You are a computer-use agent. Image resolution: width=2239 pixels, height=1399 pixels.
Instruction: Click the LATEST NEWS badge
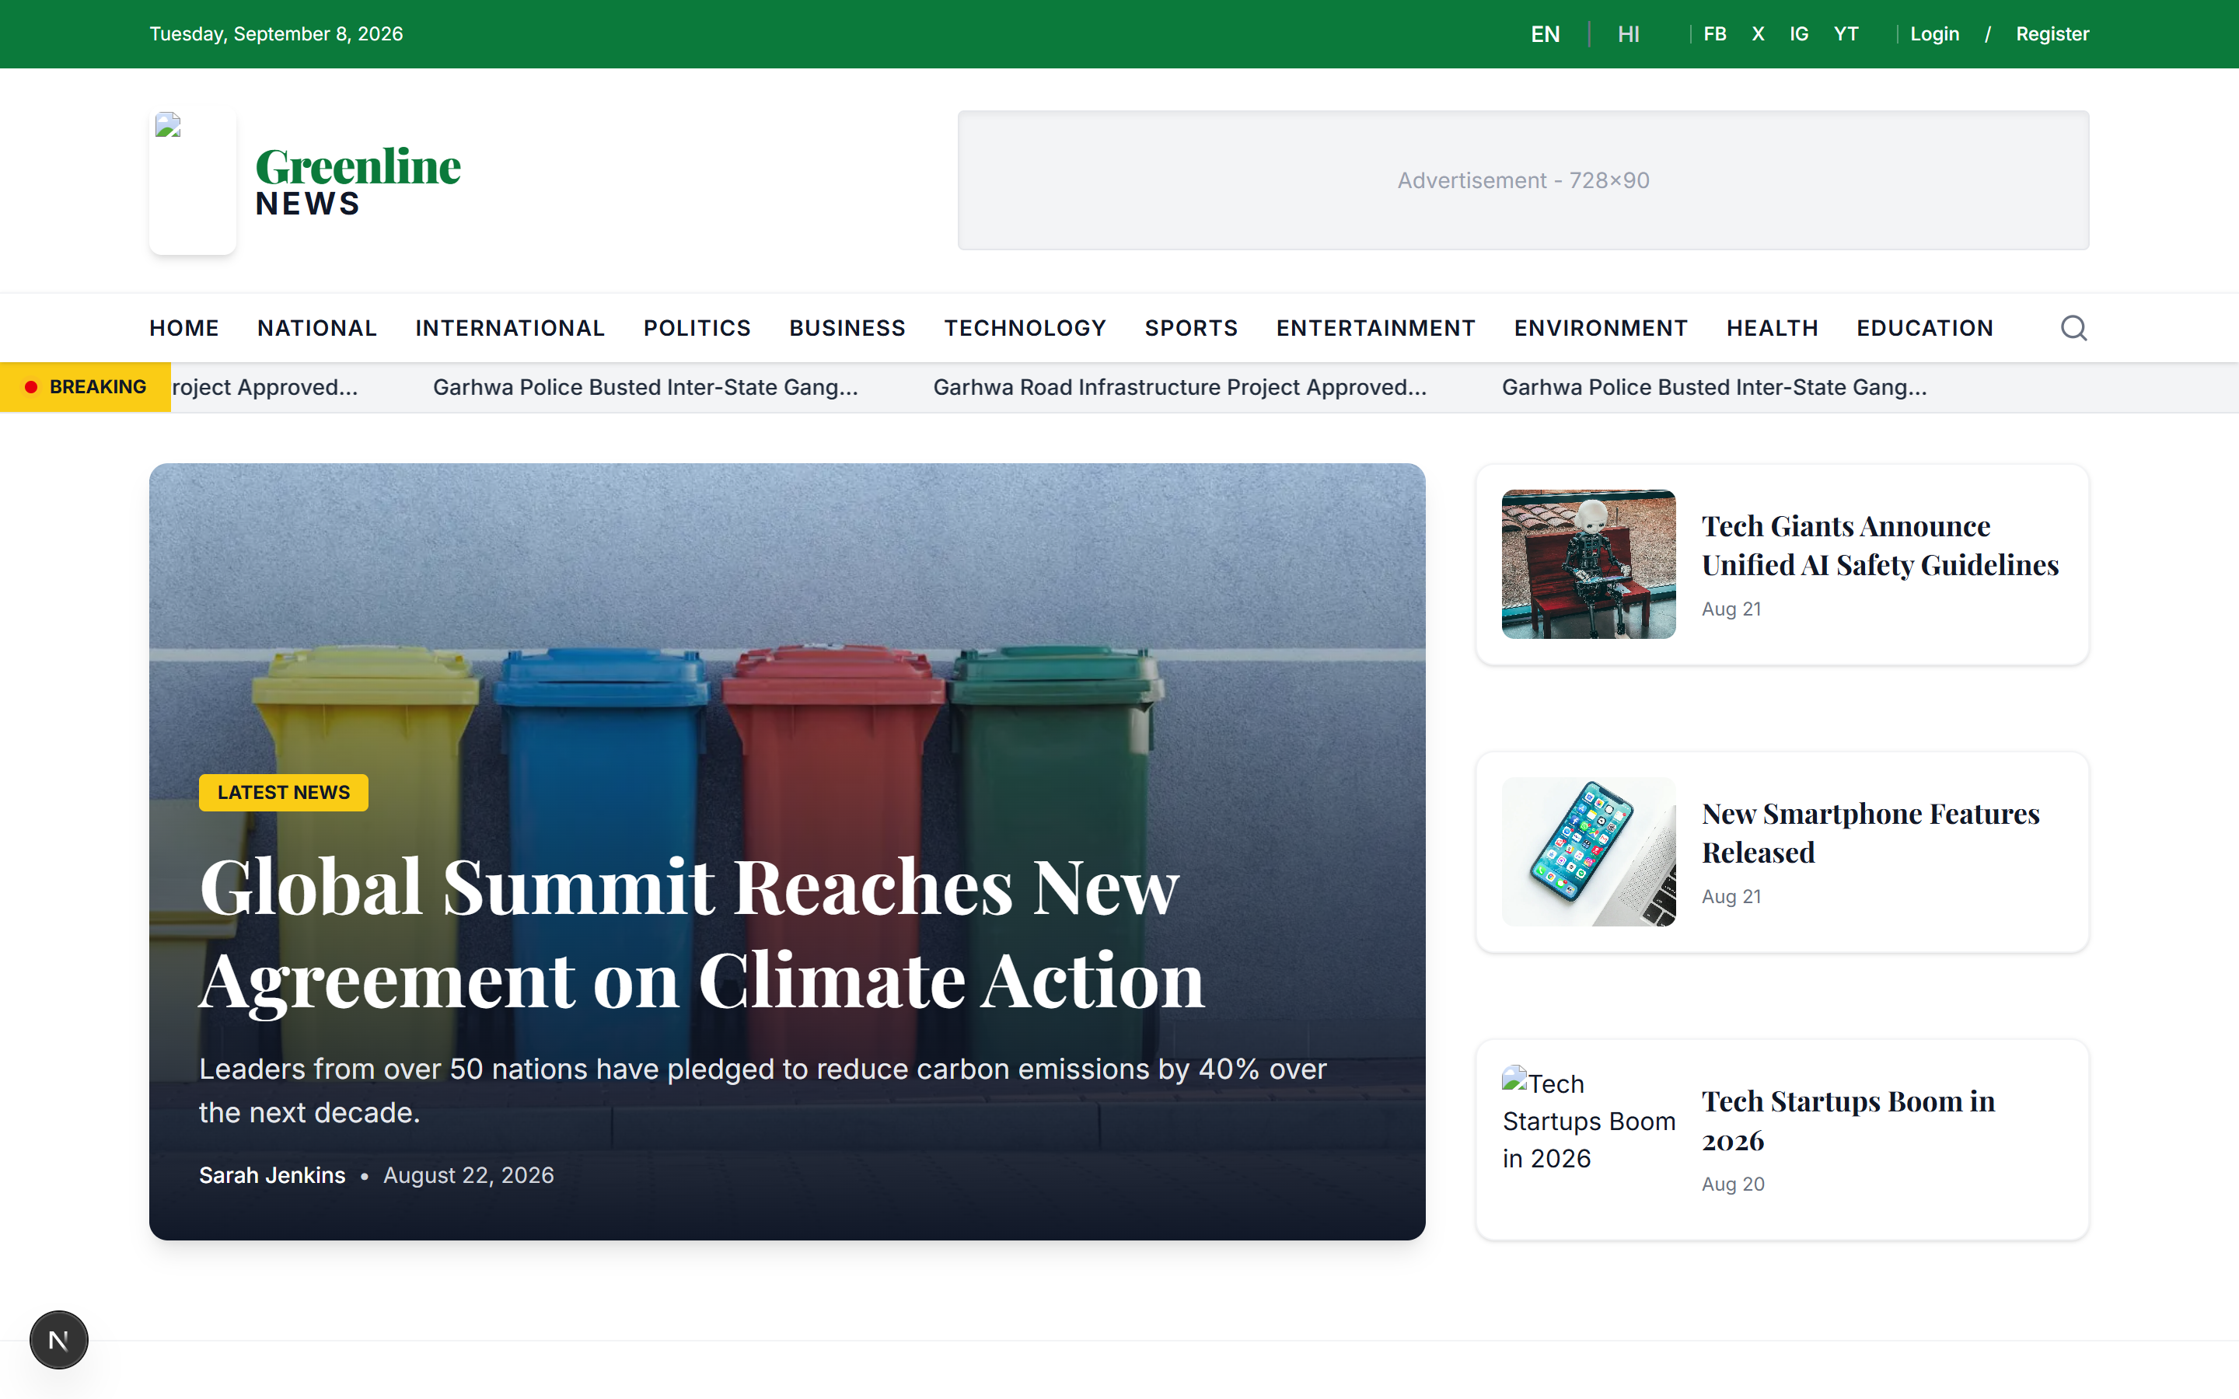click(283, 792)
